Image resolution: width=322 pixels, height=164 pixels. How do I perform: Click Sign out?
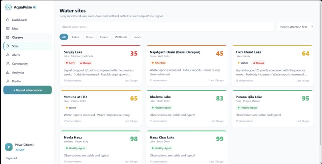(12, 158)
